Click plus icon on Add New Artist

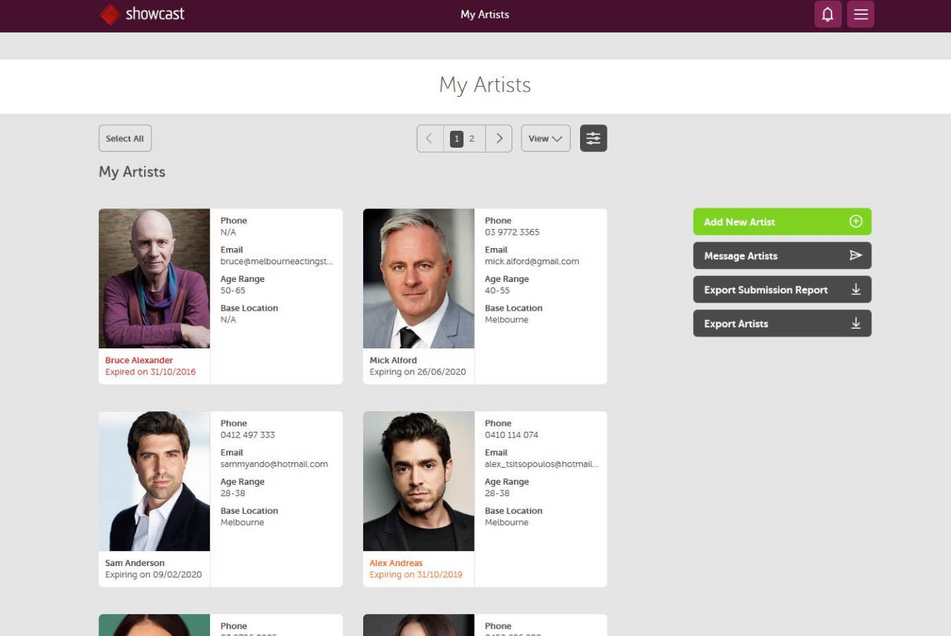click(x=856, y=221)
